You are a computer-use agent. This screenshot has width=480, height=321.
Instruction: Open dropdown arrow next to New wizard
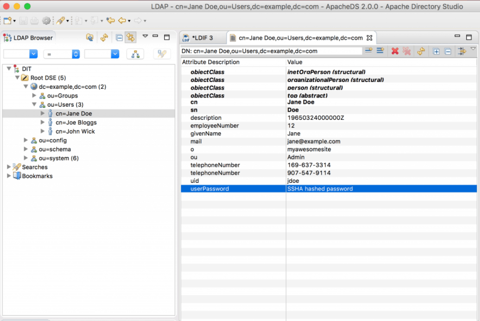15,21
